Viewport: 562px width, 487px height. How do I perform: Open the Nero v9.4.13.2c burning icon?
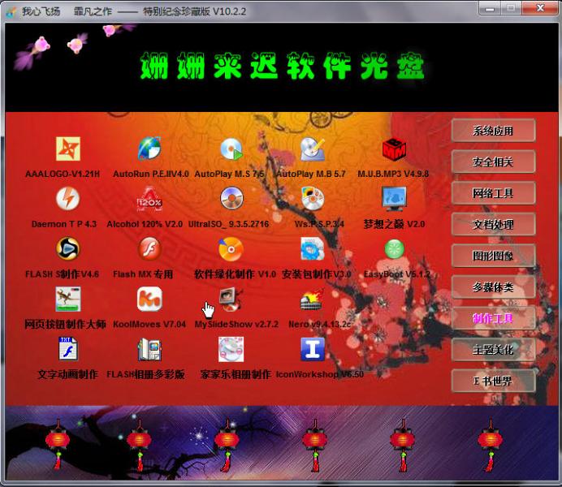click(x=313, y=300)
